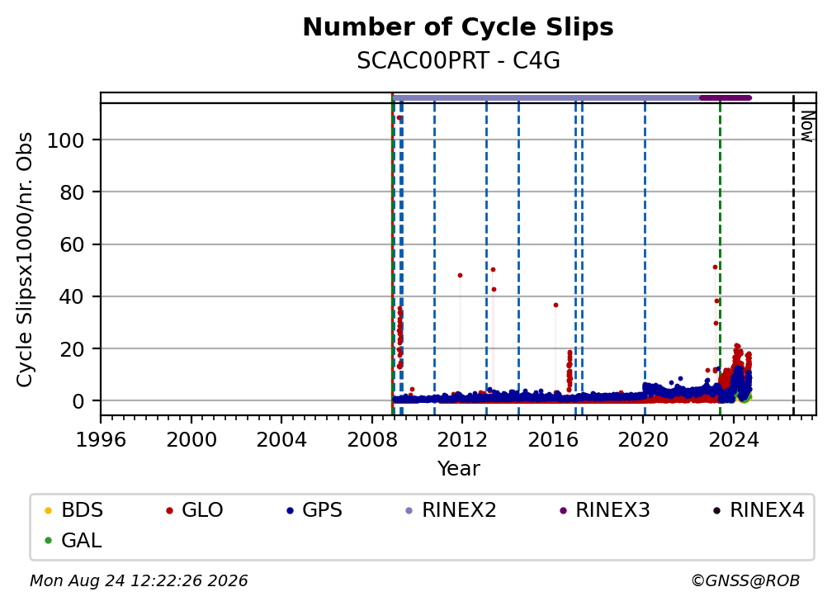Image resolution: width=832 pixels, height=606 pixels.
Task: Select the GLO legend label
Action: (x=202, y=510)
